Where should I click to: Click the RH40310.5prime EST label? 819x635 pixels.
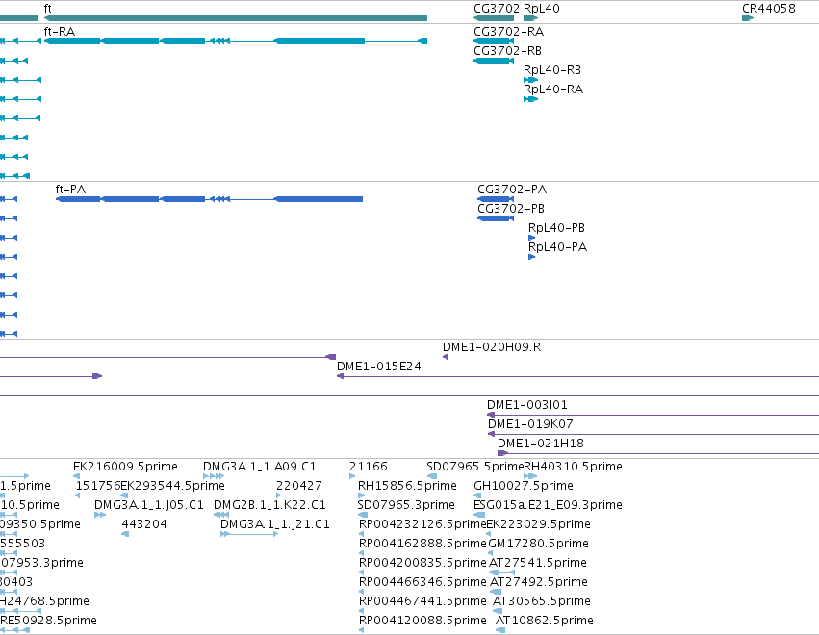[573, 467]
